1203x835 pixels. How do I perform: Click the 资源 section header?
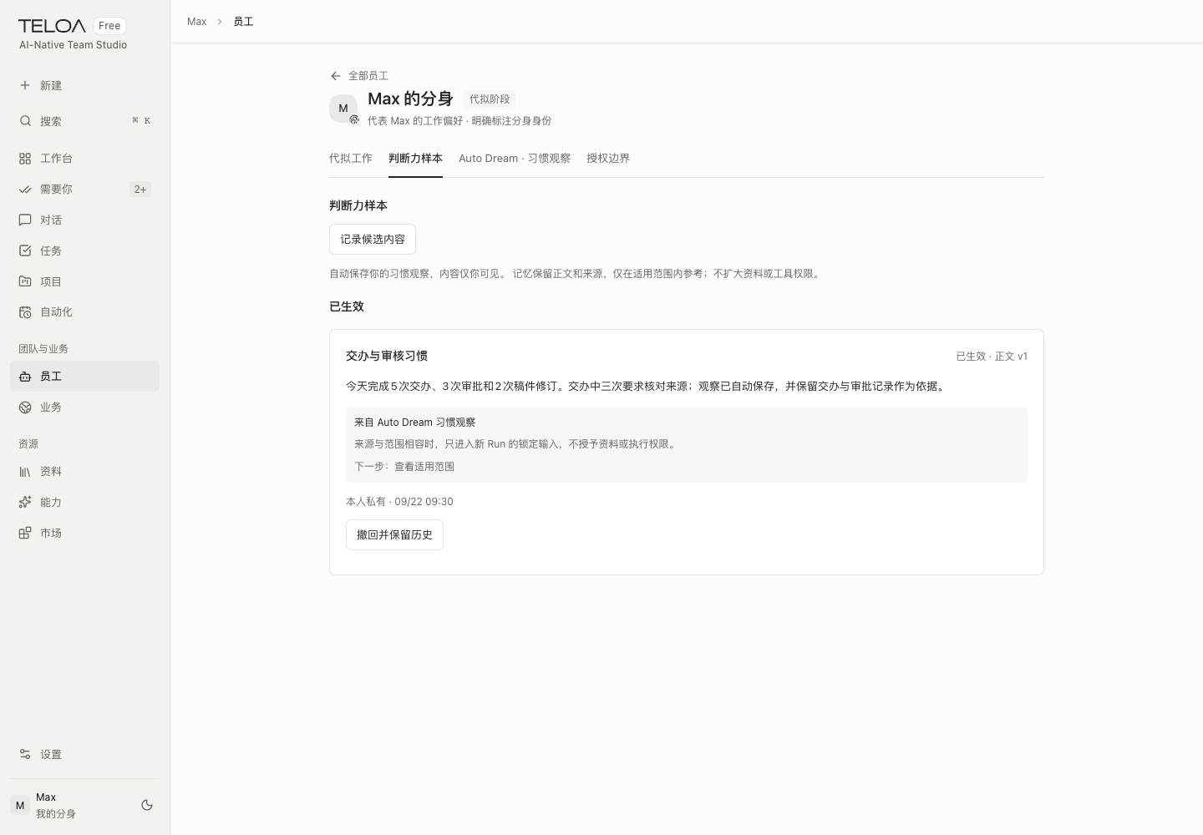tap(28, 444)
